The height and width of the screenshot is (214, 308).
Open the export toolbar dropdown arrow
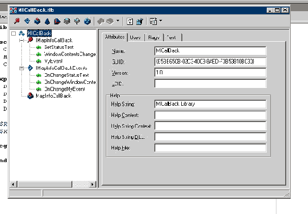(x=160, y=21)
